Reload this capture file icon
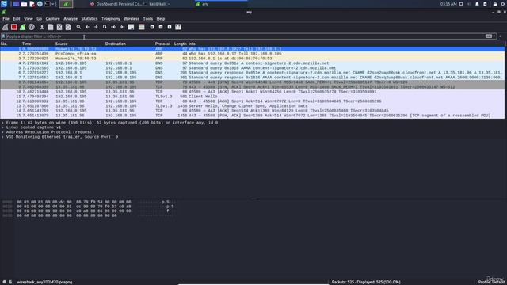Viewport: 507px width, 285px height. (x=68, y=27)
